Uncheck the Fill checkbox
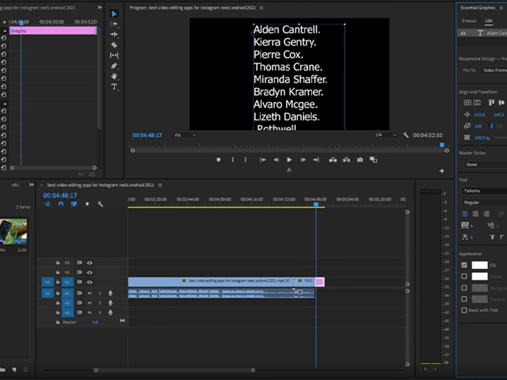The image size is (507, 380). [x=464, y=265]
